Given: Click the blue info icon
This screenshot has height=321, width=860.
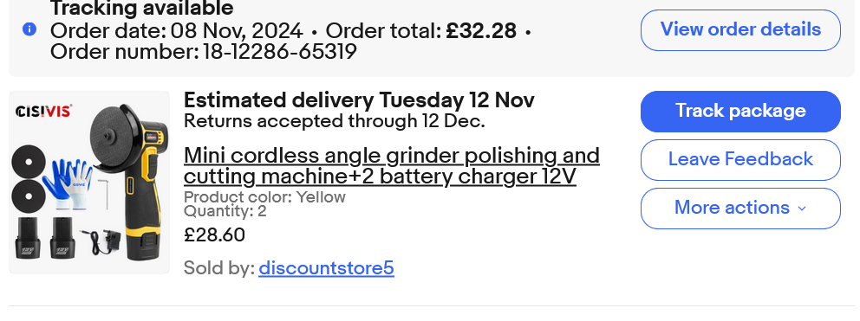Looking at the screenshot, I should coord(29,29).
